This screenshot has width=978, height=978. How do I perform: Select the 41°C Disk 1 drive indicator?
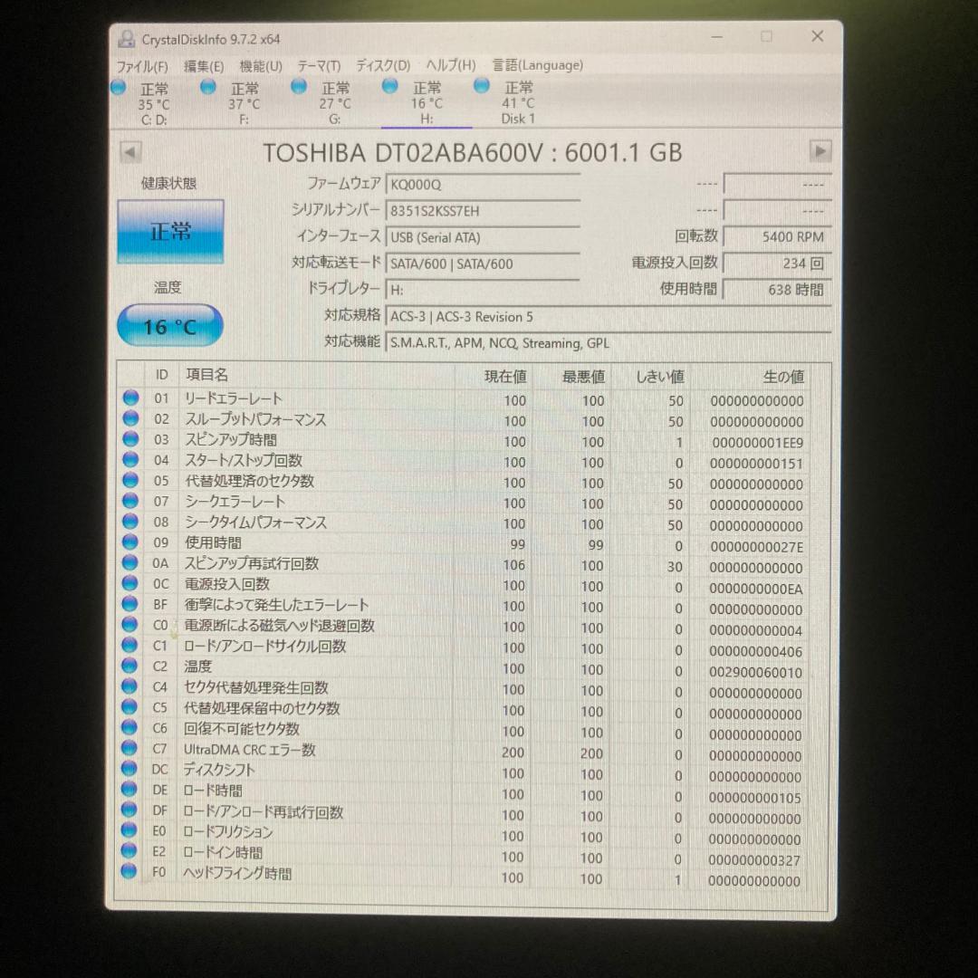(518, 100)
